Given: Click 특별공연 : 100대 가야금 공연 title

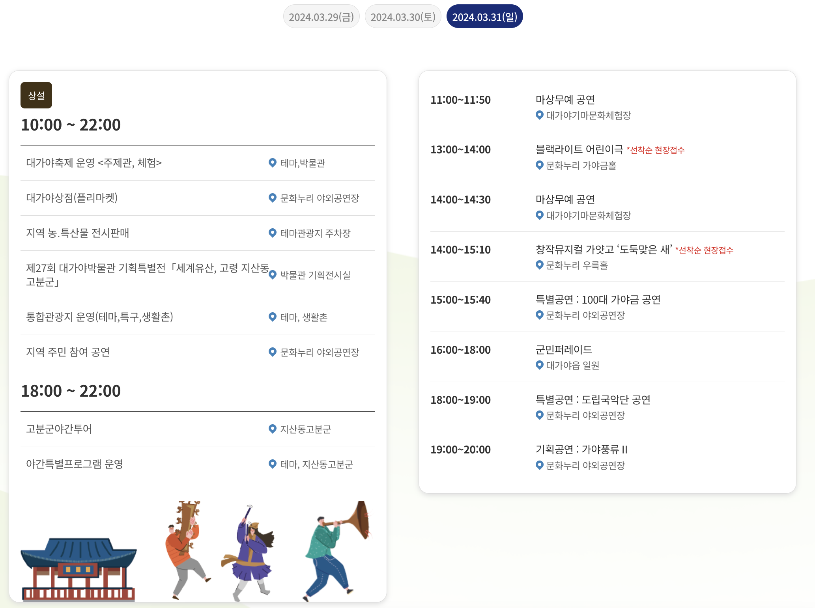Looking at the screenshot, I should tap(598, 300).
